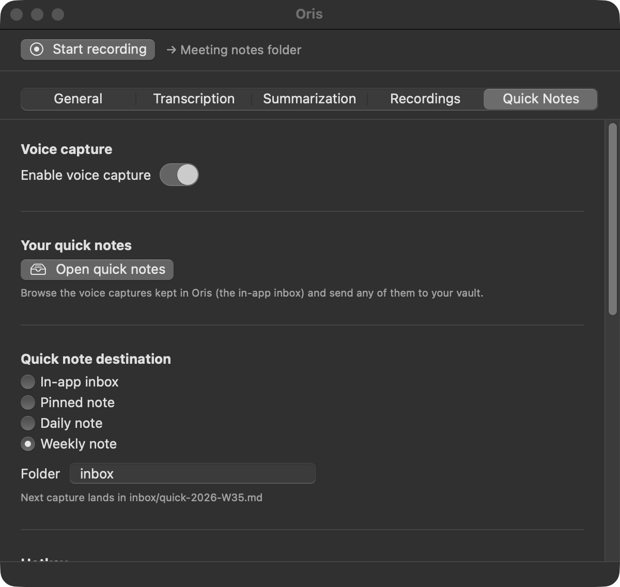This screenshot has height=587, width=620.
Task: Click the Voice capture heading
Action: [x=66, y=149]
